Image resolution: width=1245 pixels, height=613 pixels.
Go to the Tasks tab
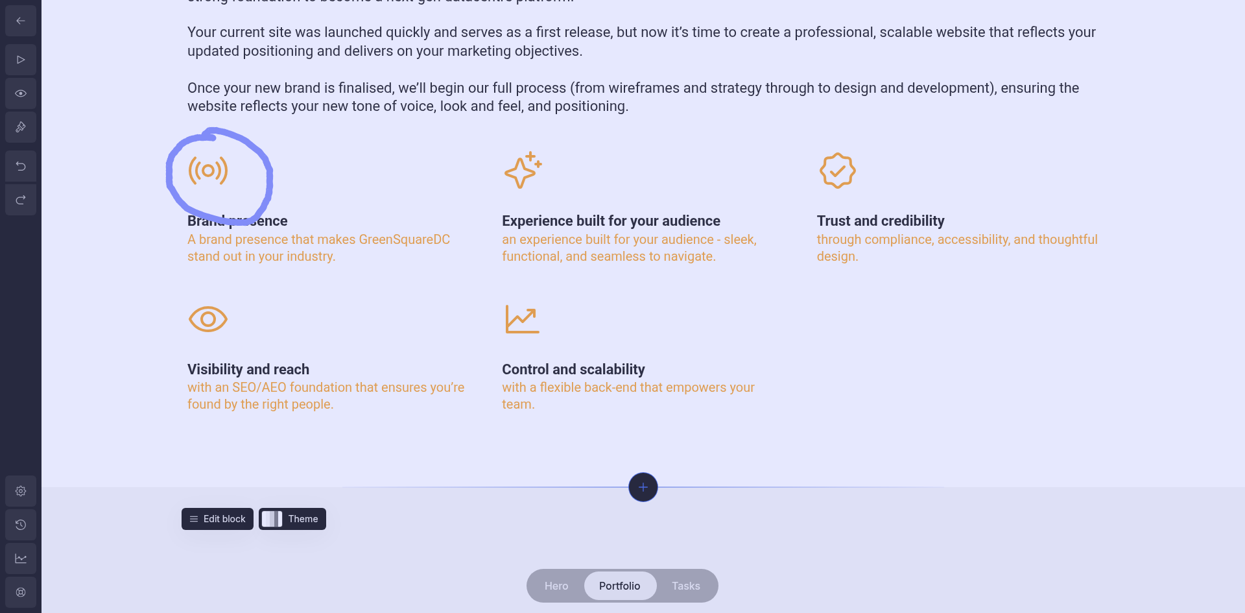(685, 586)
